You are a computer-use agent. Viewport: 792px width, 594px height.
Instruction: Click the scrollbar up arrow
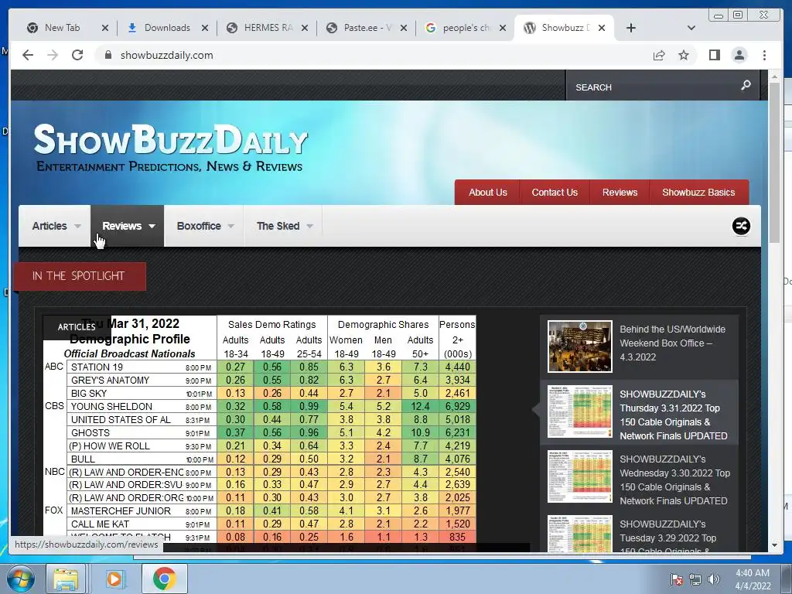775,76
